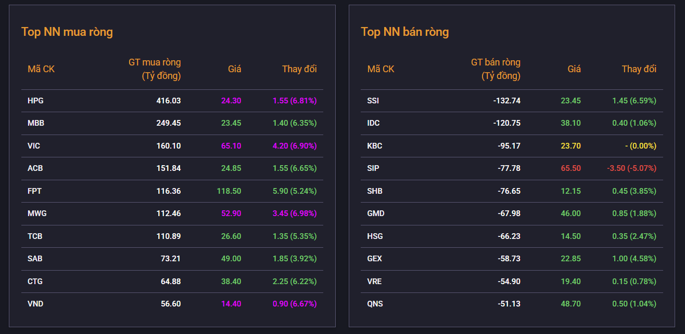685x334 pixels.
Task: Click "Mã CK" header in bán ròng table
Action: pos(380,69)
